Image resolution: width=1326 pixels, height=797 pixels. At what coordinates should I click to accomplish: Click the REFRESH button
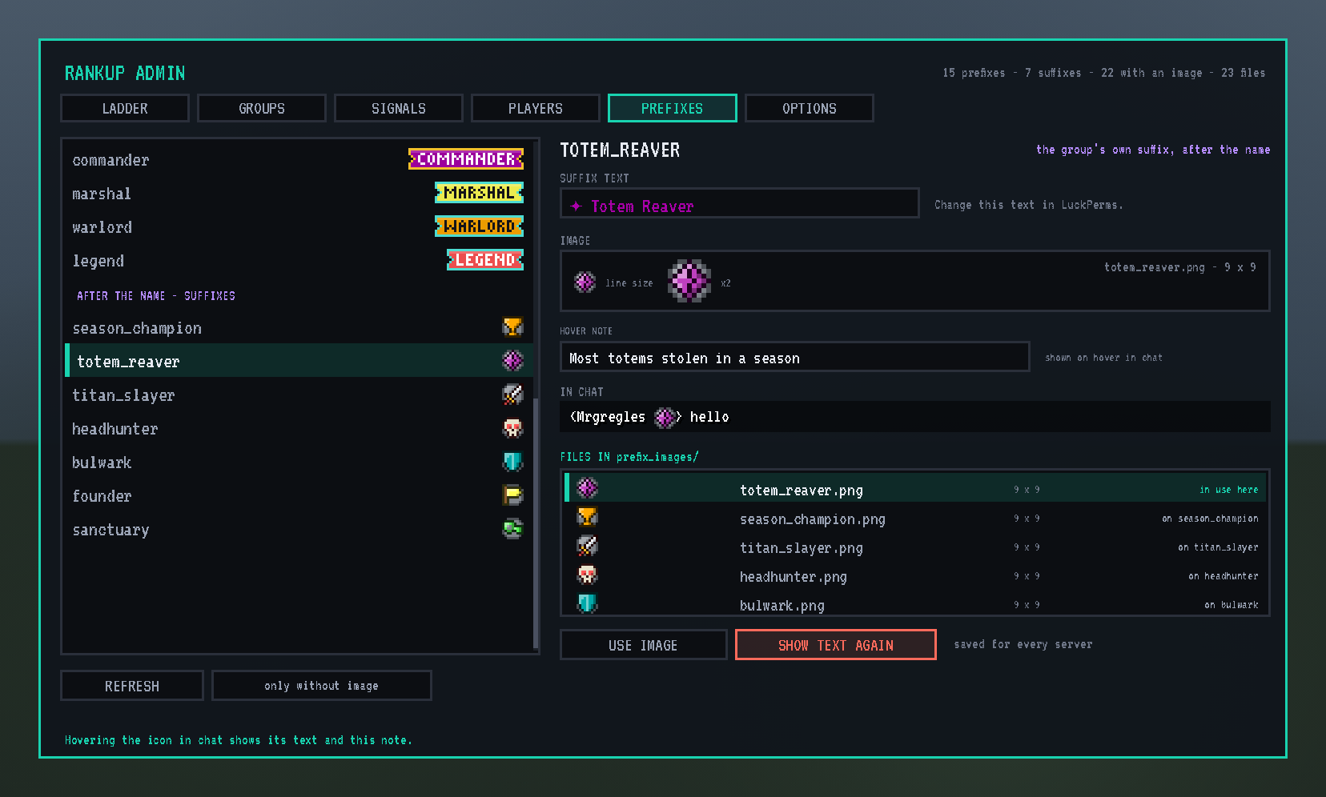(132, 686)
